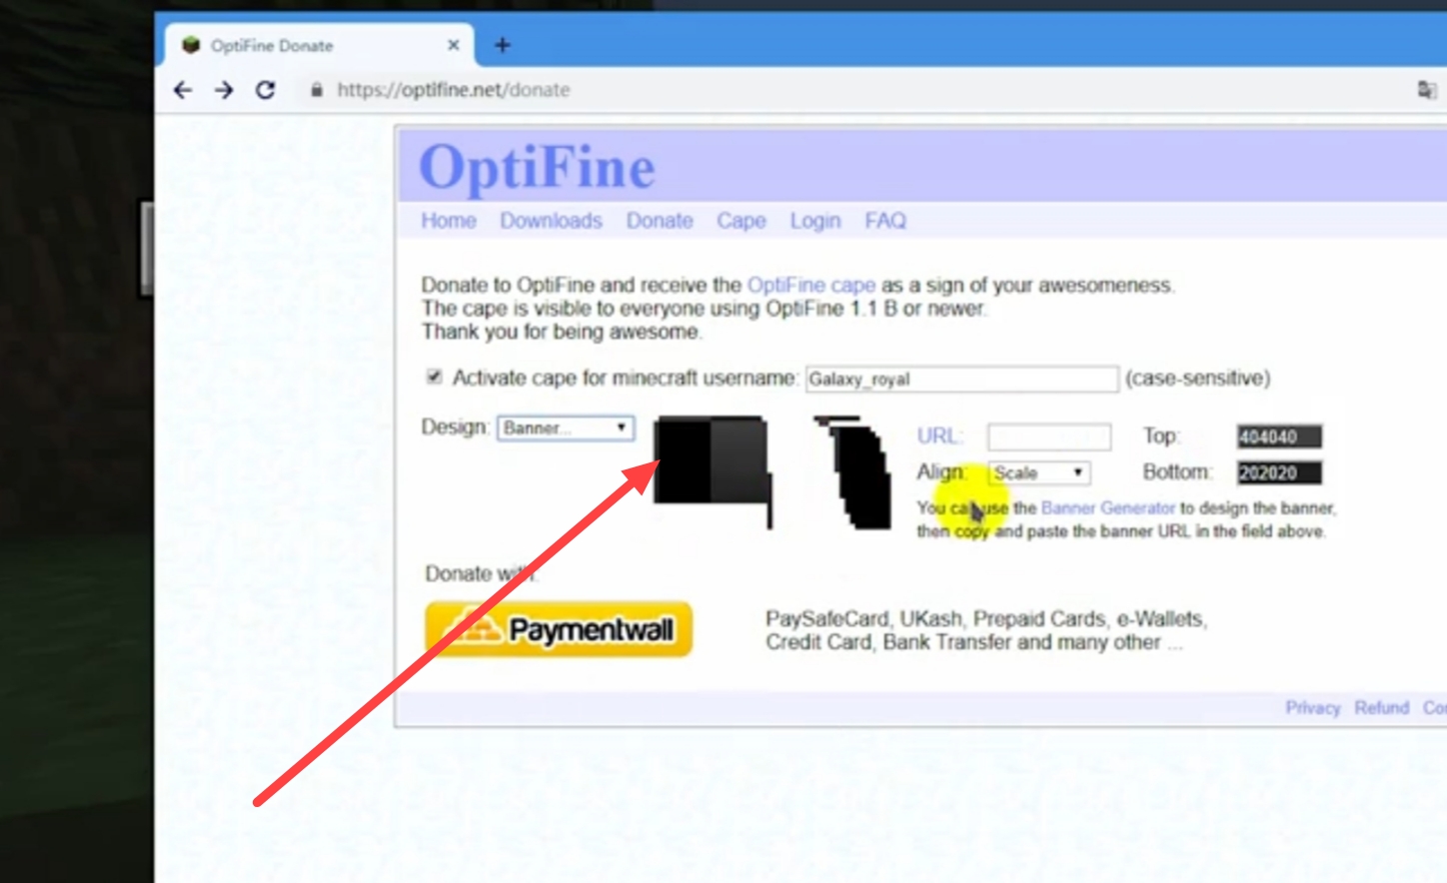1447x883 pixels.
Task: Click the cape front preview image
Action: [x=712, y=462]
